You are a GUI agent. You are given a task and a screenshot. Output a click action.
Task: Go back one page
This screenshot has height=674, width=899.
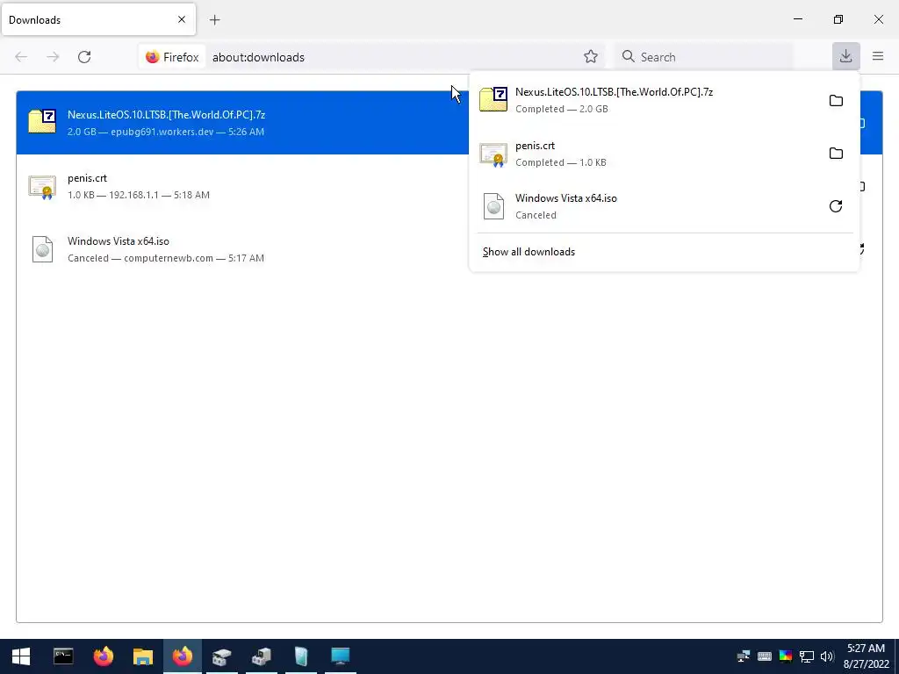point(21,57)
